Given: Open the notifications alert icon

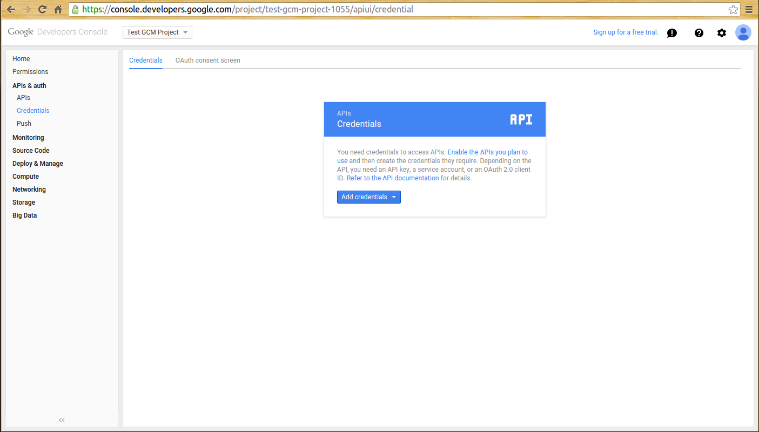Looking at the screenshot, I should [x=672, y=33].
